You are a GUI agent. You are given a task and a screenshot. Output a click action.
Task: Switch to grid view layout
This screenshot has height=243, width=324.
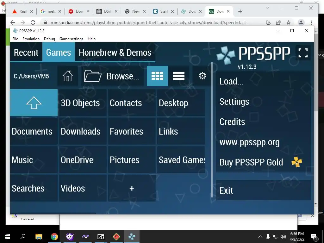[157, 76]
